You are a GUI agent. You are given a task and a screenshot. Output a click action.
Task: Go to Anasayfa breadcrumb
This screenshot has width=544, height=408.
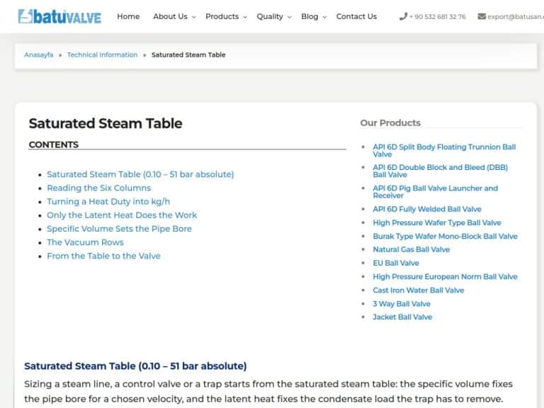coord(39,55)
